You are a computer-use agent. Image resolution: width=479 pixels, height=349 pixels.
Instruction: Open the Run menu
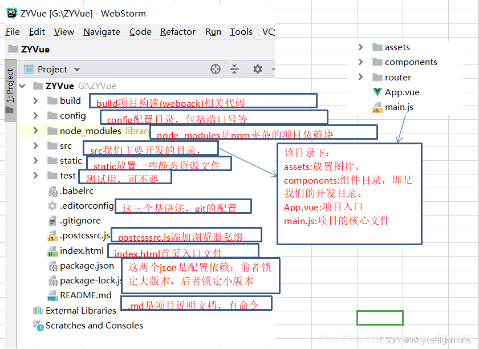(x=213, y=32)
